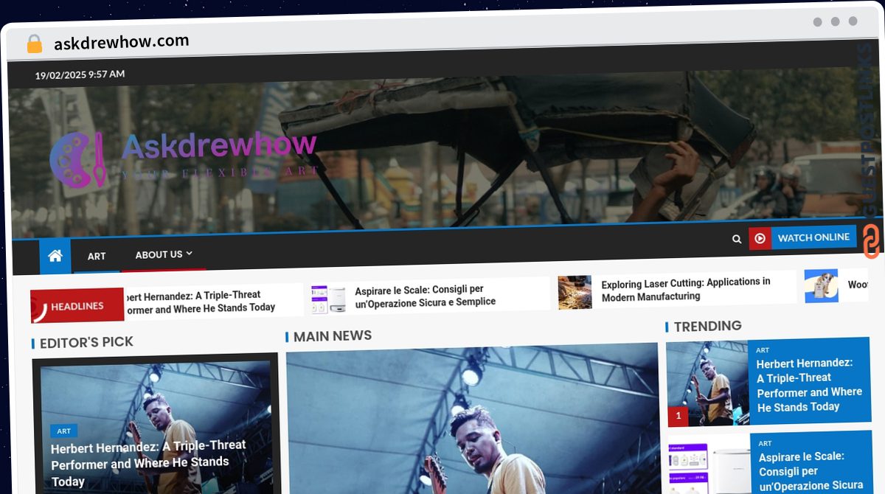Click ART tag on trending Aspirare card
Screen dimensions: 885x494
(765, 443)
